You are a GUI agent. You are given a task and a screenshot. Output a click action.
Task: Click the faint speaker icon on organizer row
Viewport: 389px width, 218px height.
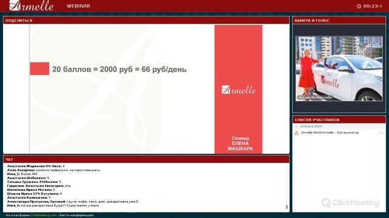pyautogui.click(x=381, y=133)
